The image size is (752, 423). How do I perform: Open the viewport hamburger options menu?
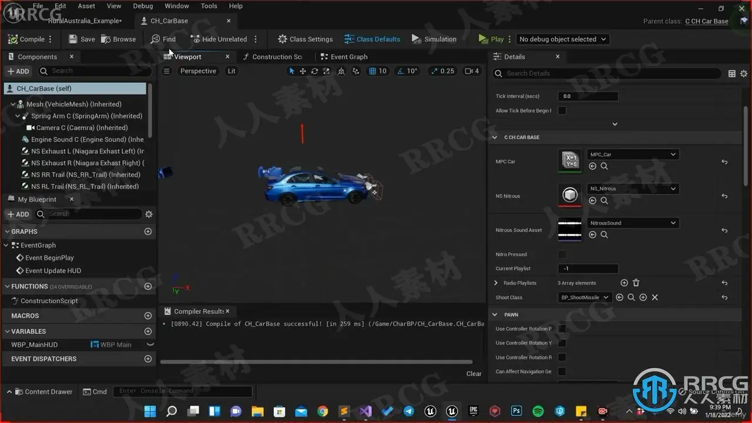pos(166,71)
